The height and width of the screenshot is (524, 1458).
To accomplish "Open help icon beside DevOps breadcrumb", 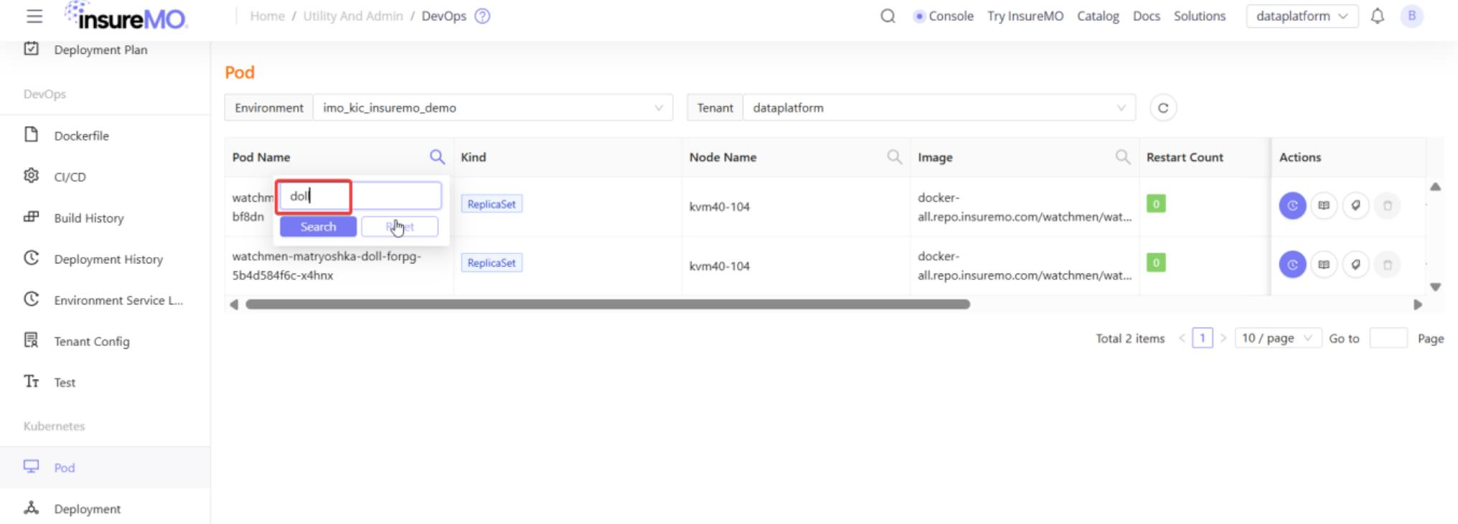I will click(483, 16).
